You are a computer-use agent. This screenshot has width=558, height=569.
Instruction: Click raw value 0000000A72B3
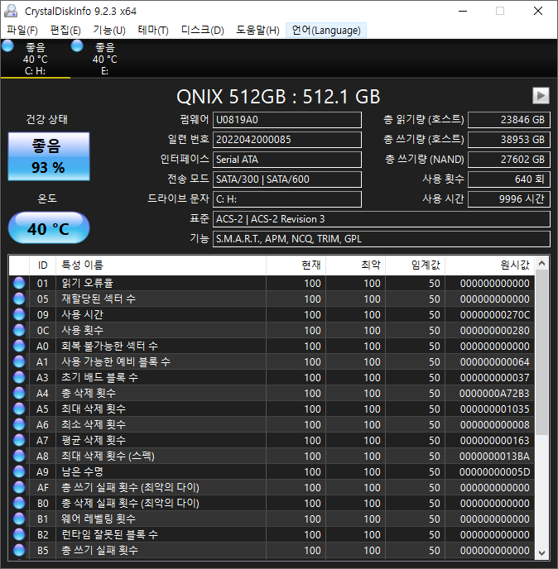tap(494, 394)
